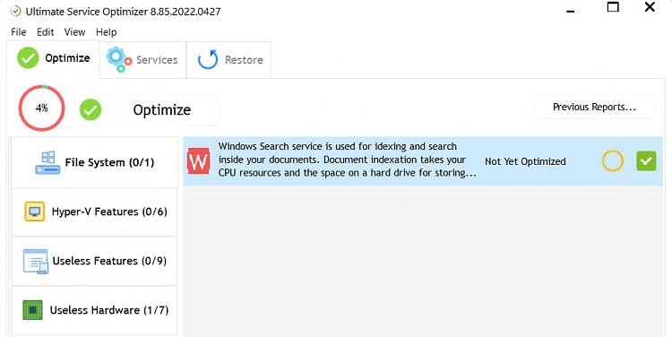Click the green check icon beside Optimize button

pyautogui.click(x=90, y=109)
